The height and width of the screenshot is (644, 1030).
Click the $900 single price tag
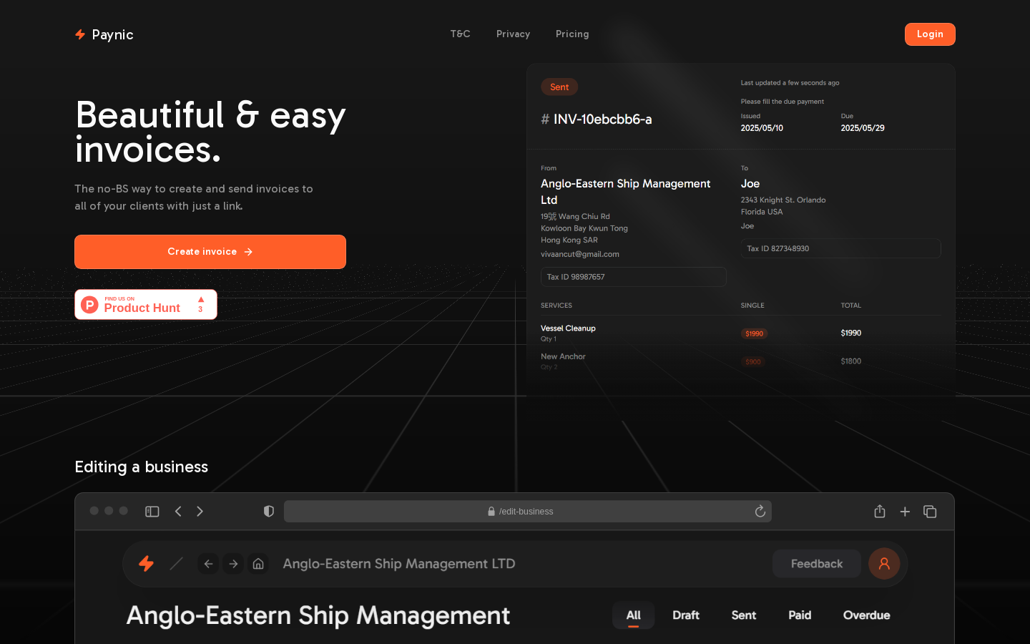tap(753, 362)
